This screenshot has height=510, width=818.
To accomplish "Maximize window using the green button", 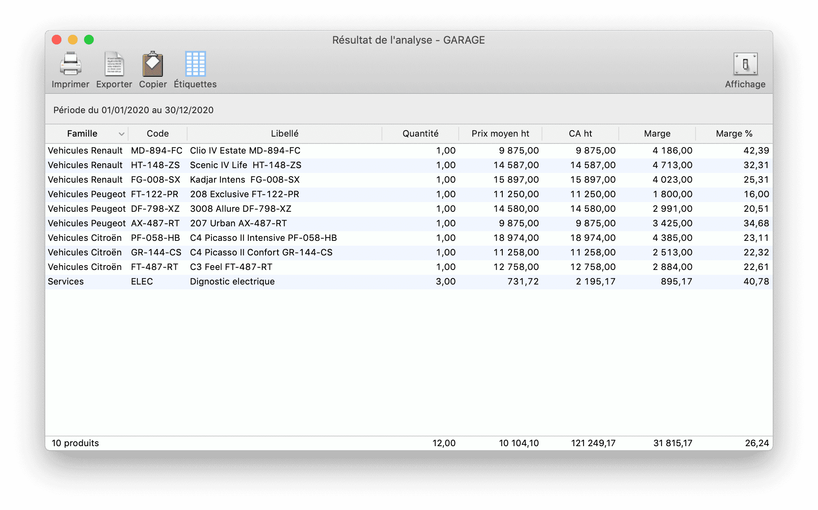I will coord(89,40).
